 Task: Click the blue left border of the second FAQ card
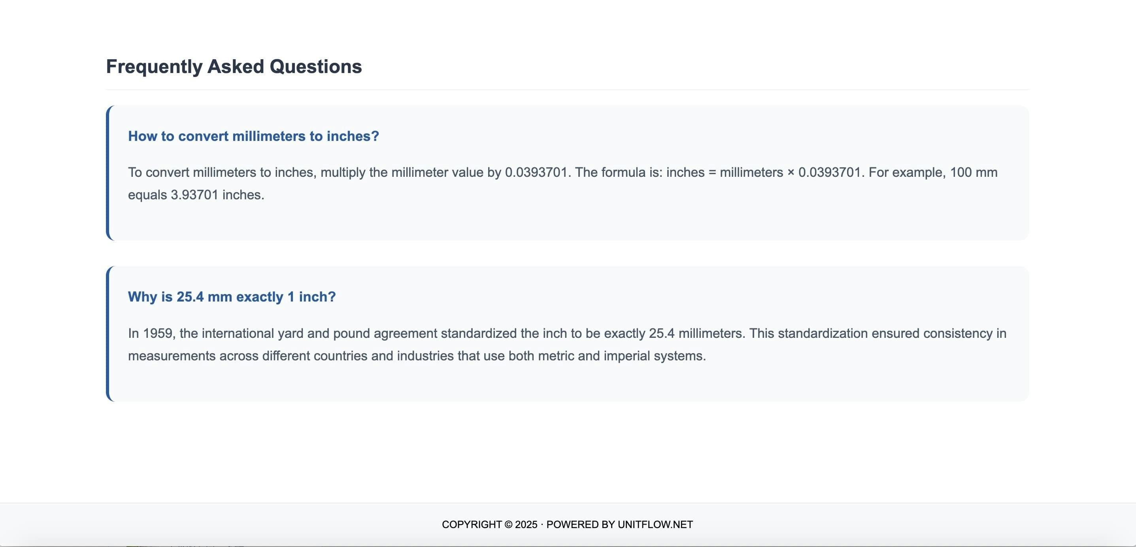(108, 334)
